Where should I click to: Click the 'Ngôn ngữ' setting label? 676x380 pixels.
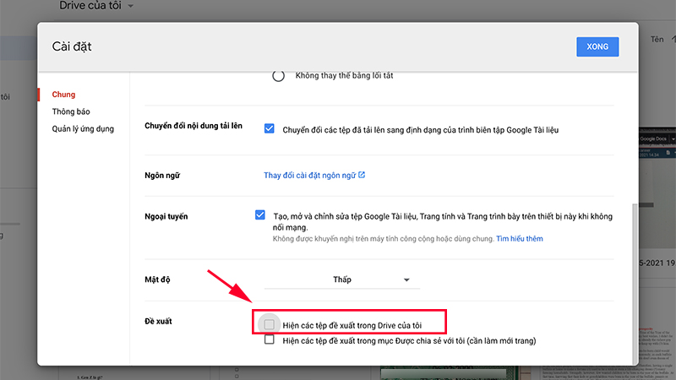[162, 176]
